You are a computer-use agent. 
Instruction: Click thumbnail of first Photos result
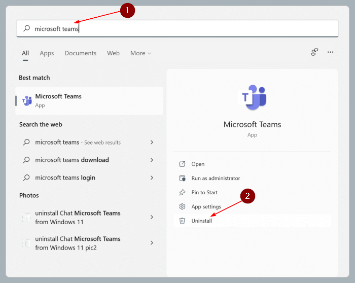pos(26,218)
